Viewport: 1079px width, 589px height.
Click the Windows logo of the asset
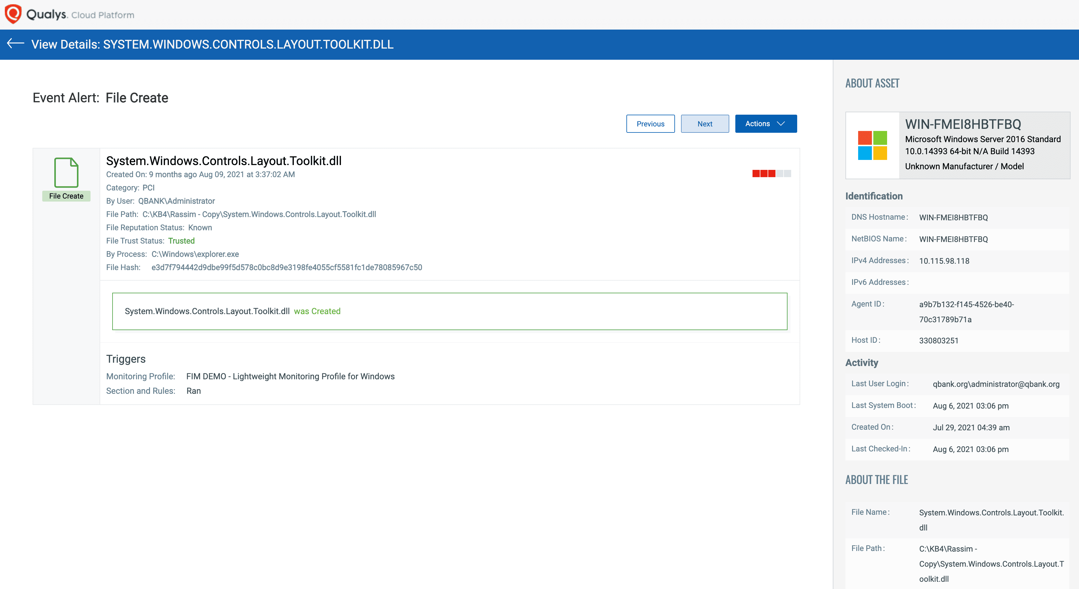[x=873, y=145]
